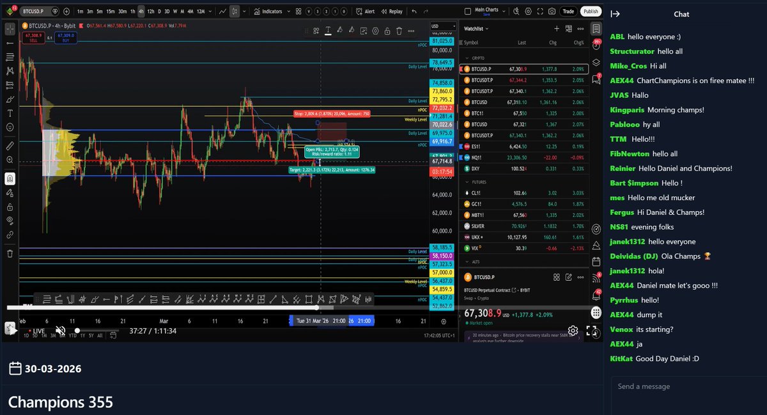Open drawing settings gear in floating toolbar
Image resolution: width=767 pixels, height=415 pixels.
375,31
